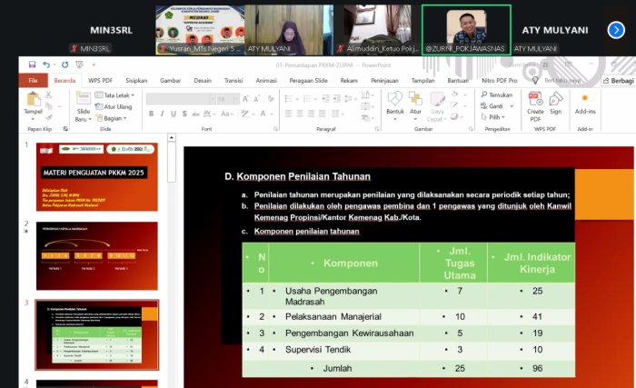This screenshot has height=388, width=636.
Task: Click the Slide Baru icon
Action: click(84, 99)
